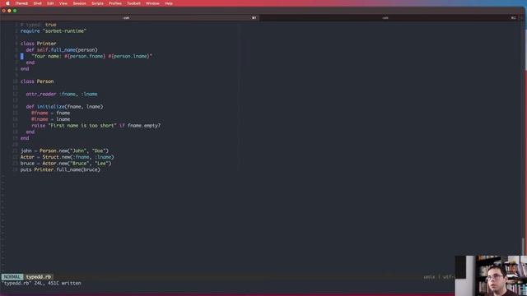Click the 'bruce = Actor.new("Bruce", "Lee")' line
The width and height of the screenshot is (527, 296).
click(x=66, y=164)
